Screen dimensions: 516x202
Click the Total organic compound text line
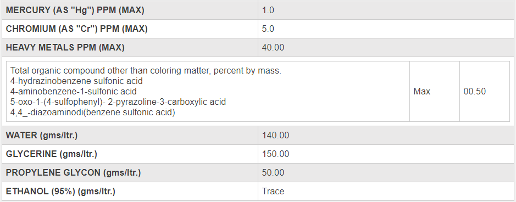coord(146,71)
